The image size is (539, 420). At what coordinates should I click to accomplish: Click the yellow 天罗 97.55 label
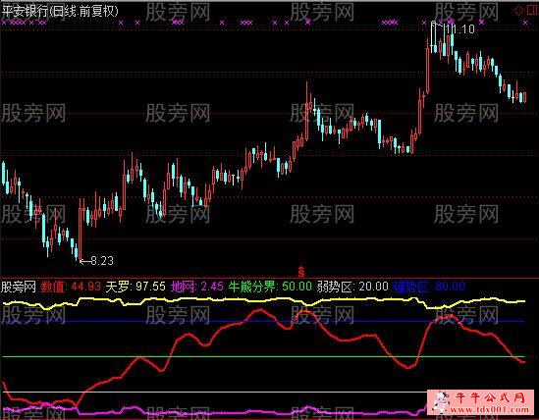click(x=135, y=287)
